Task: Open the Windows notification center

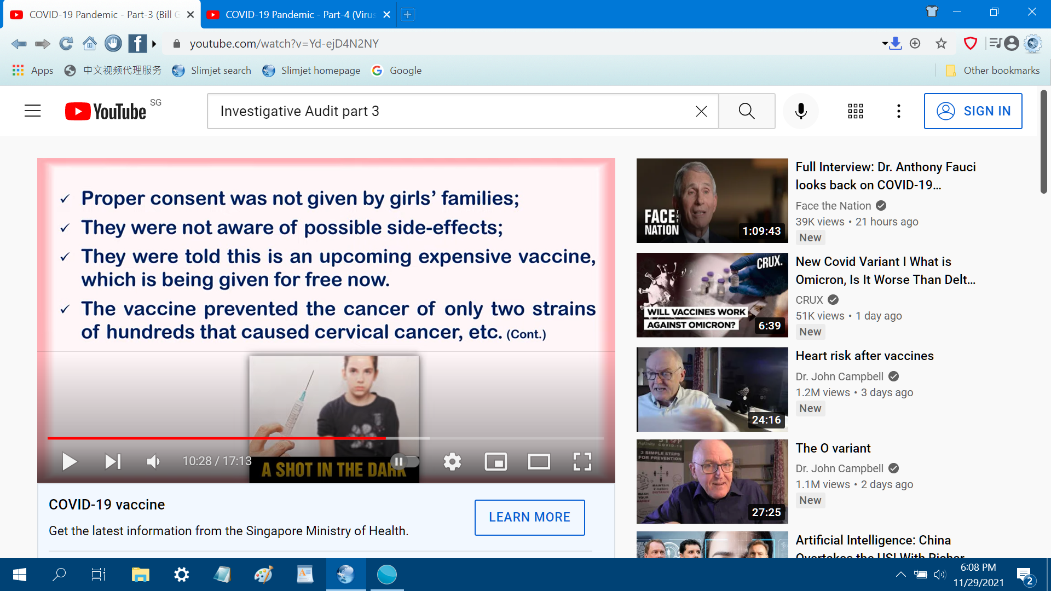Action: pyautogui.click(x=1025, y=575)
